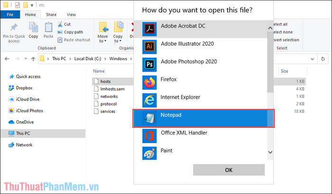332x194 pixels.
Task: Click Select all in the ribbon
Action: [x=280, y=24]
